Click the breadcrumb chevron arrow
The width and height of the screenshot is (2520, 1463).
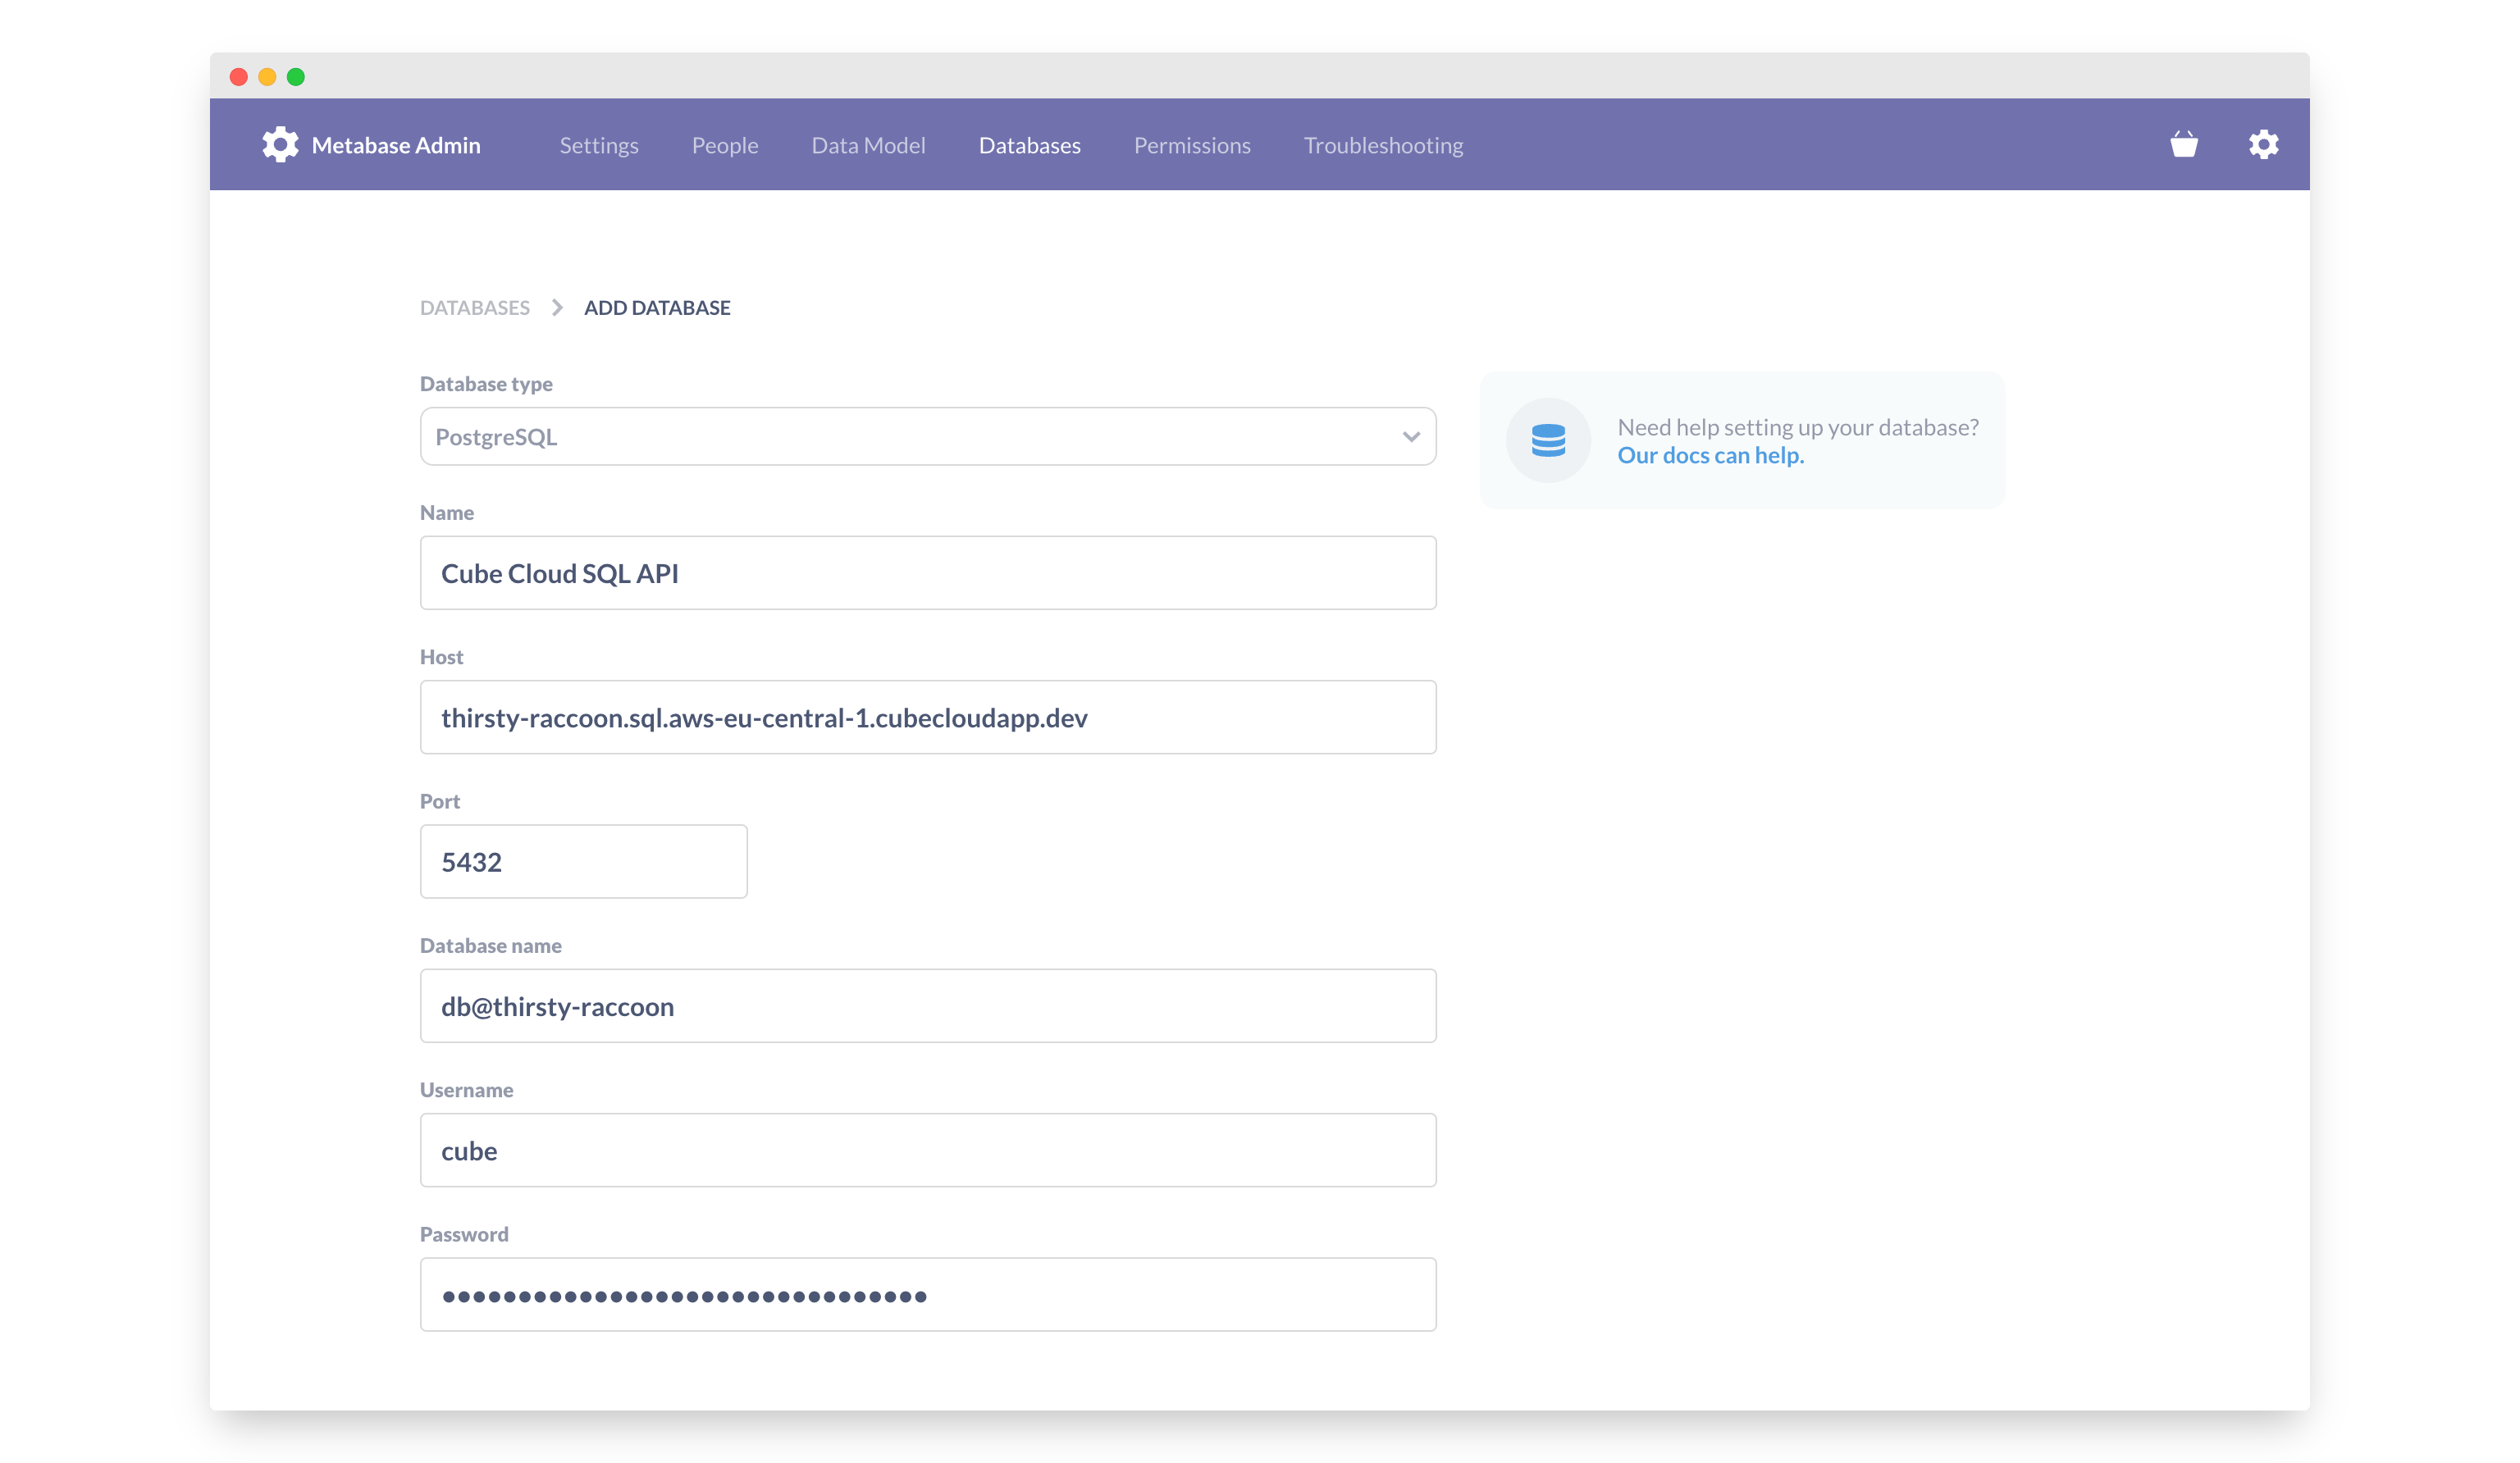(x=557, y=308)
